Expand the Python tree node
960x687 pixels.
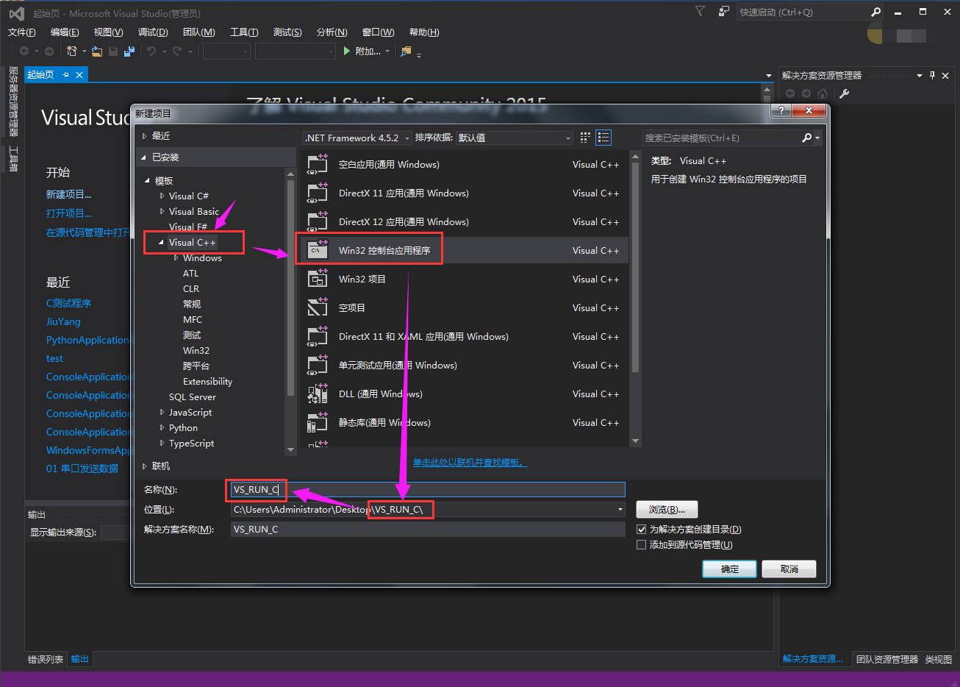coord(162,427)
